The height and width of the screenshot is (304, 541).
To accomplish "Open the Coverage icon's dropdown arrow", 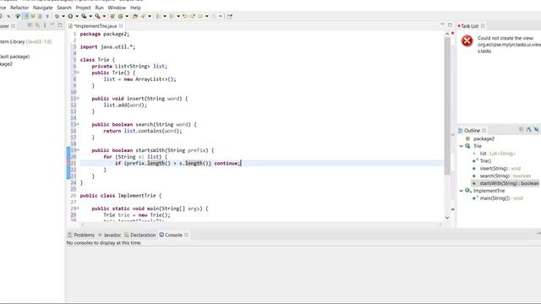I will [90, 16].
